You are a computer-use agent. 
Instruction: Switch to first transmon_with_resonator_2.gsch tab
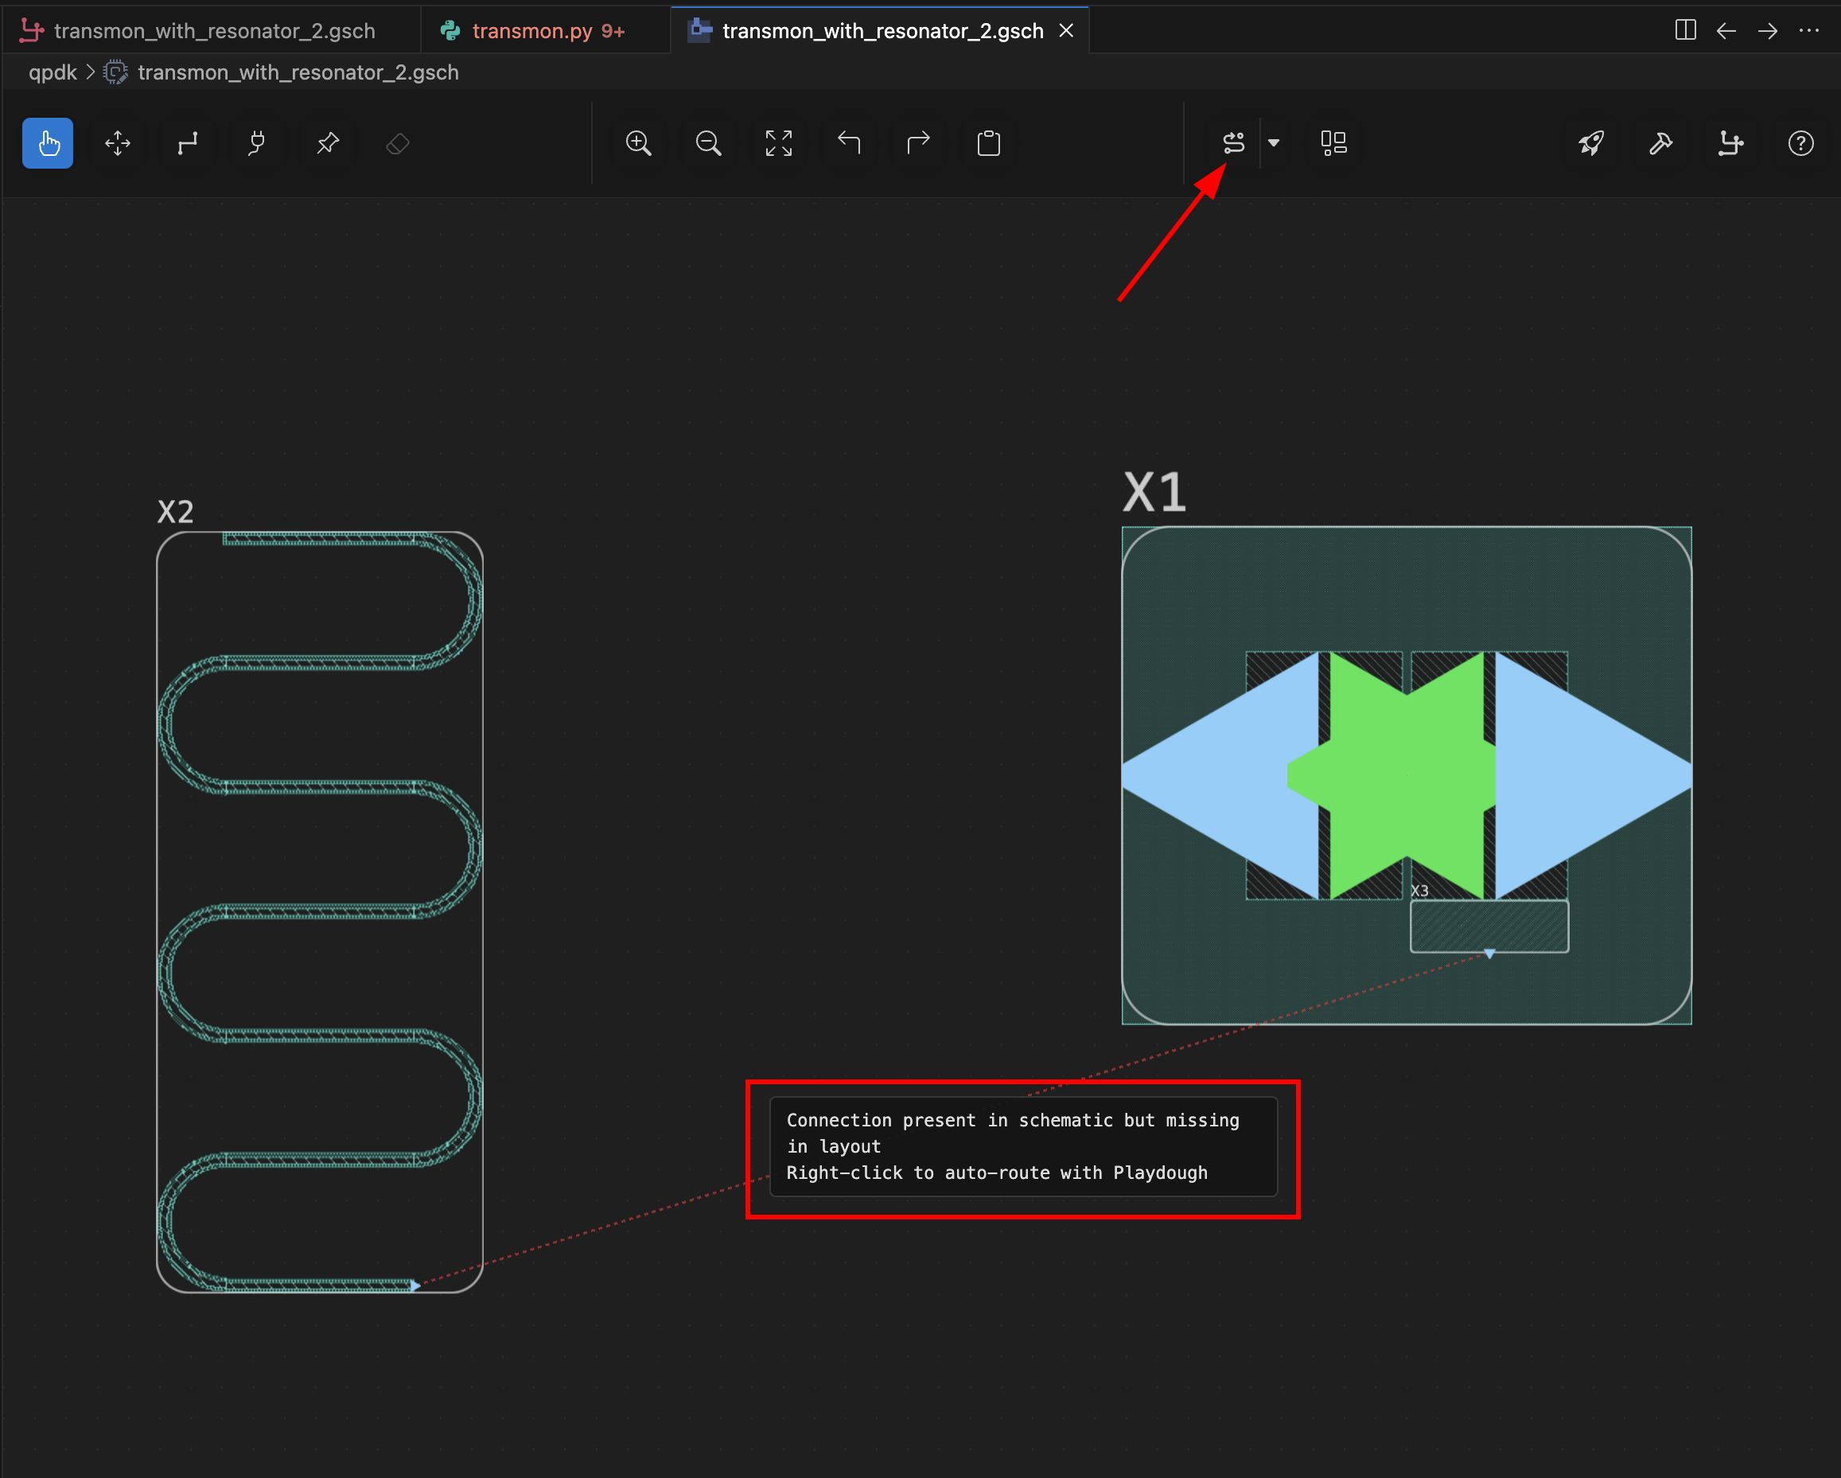[x=210, y=31]
